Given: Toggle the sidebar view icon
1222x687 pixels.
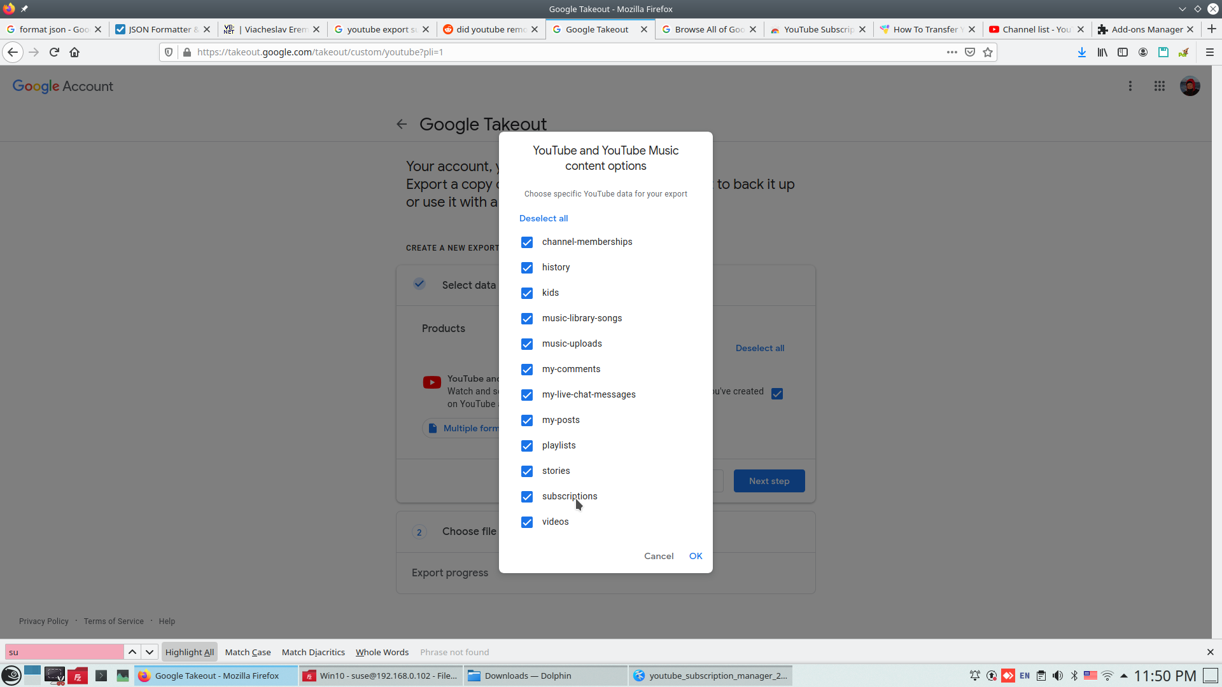Looking at the screenshot, I should click(x=1123, y=52).
